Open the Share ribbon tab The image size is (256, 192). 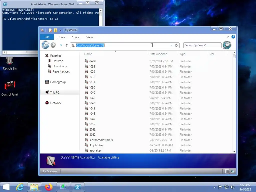(x=75, y=37)
